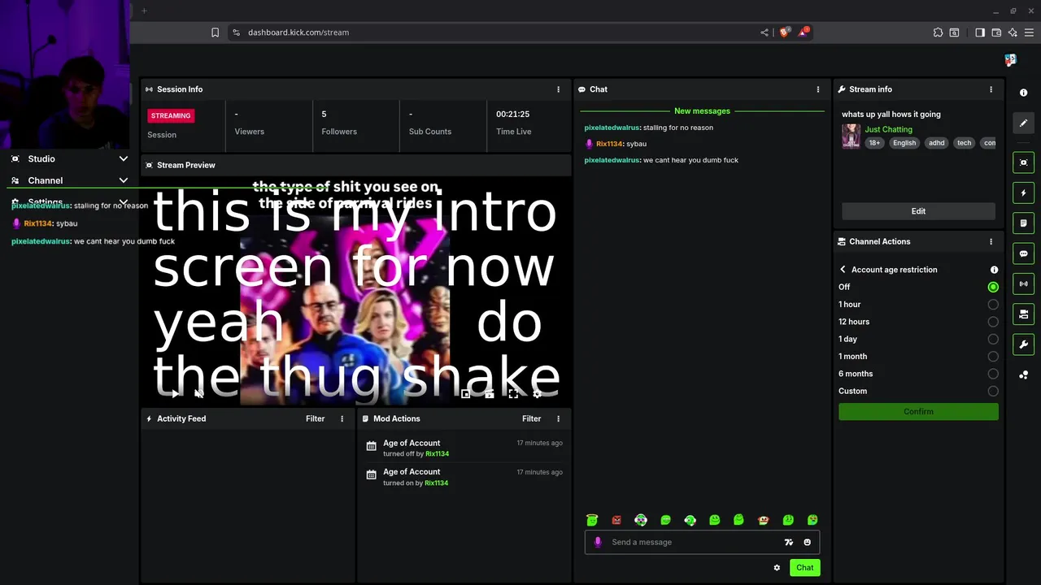Open a new browser tab
The width and height of the screenshot is (1041, 585).
click(x=144, y=11)
